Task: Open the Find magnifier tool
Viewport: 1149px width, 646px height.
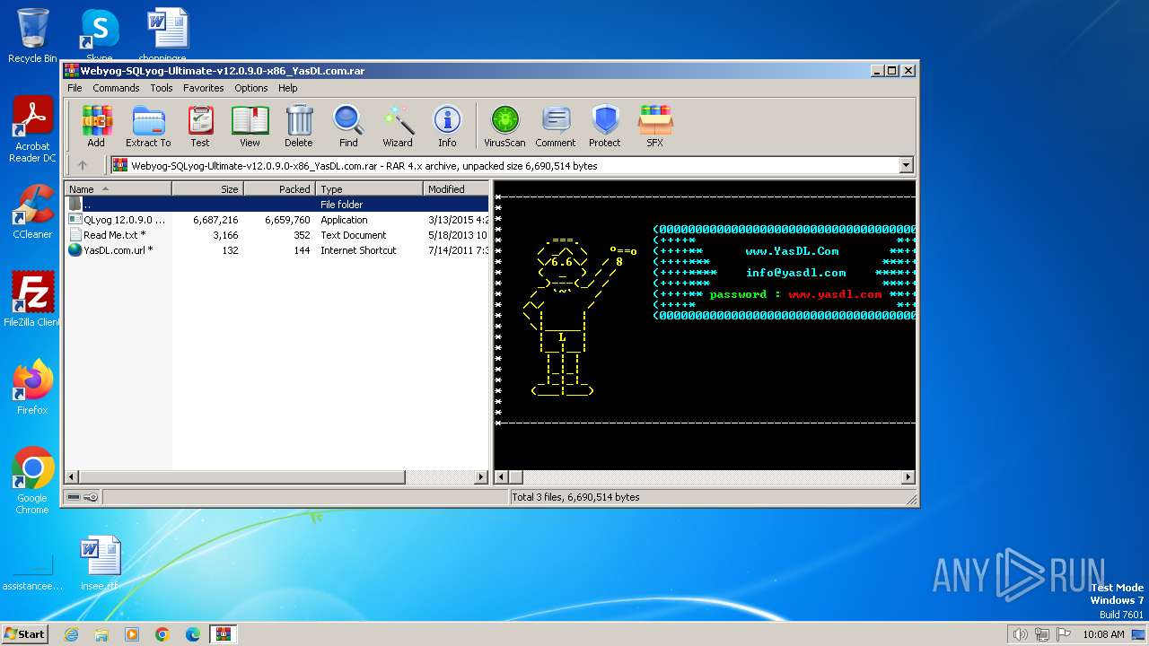Action: coord(348,127)
